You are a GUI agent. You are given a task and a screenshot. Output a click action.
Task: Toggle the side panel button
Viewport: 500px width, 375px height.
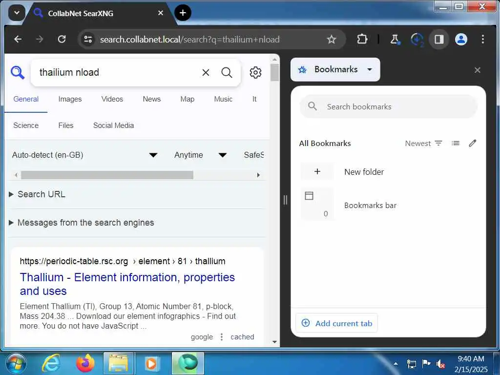(439, 39)
